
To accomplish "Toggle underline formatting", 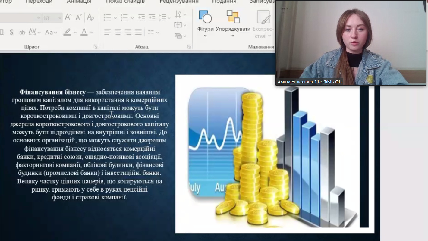I will [2, 32].
